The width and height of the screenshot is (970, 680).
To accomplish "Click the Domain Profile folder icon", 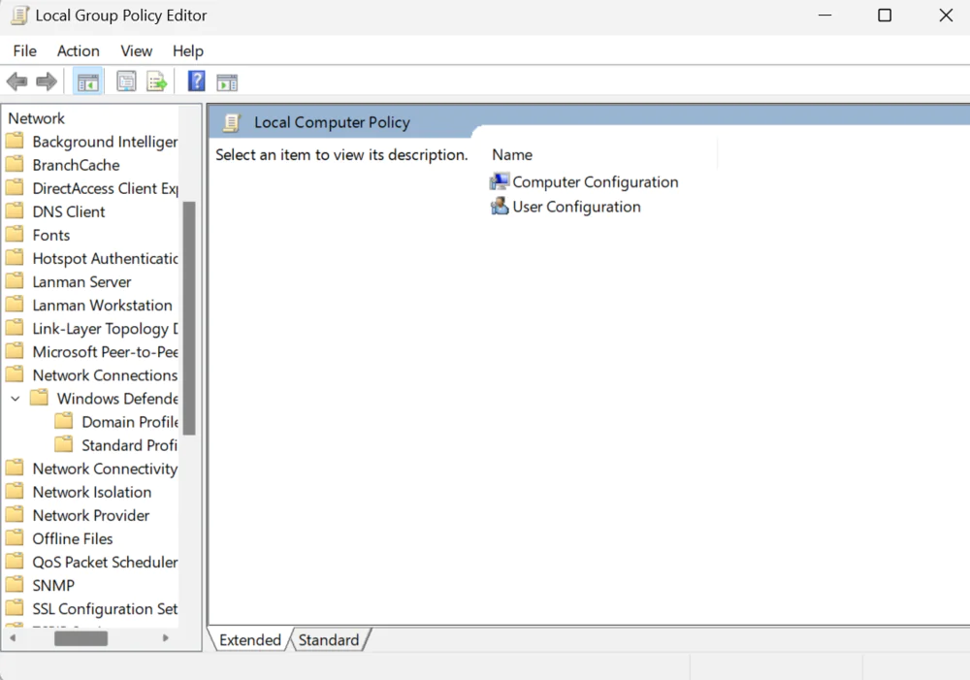I will 63,421.
